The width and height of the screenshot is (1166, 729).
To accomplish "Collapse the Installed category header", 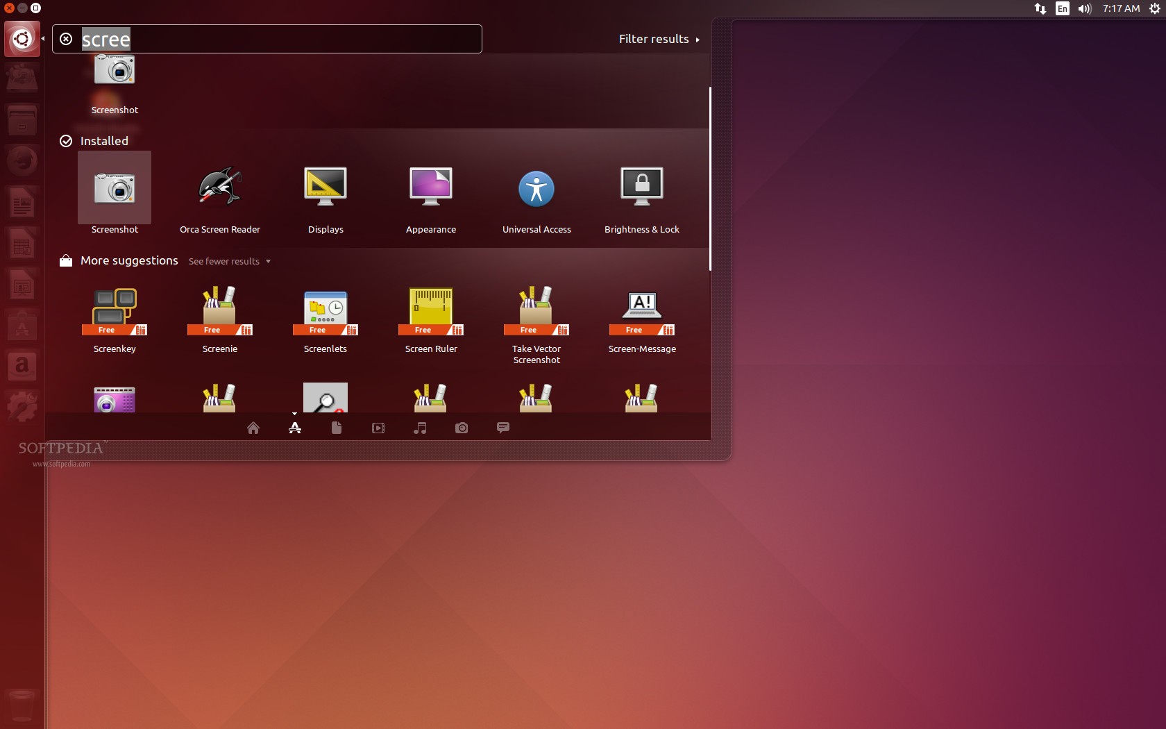I will [94, 141].
